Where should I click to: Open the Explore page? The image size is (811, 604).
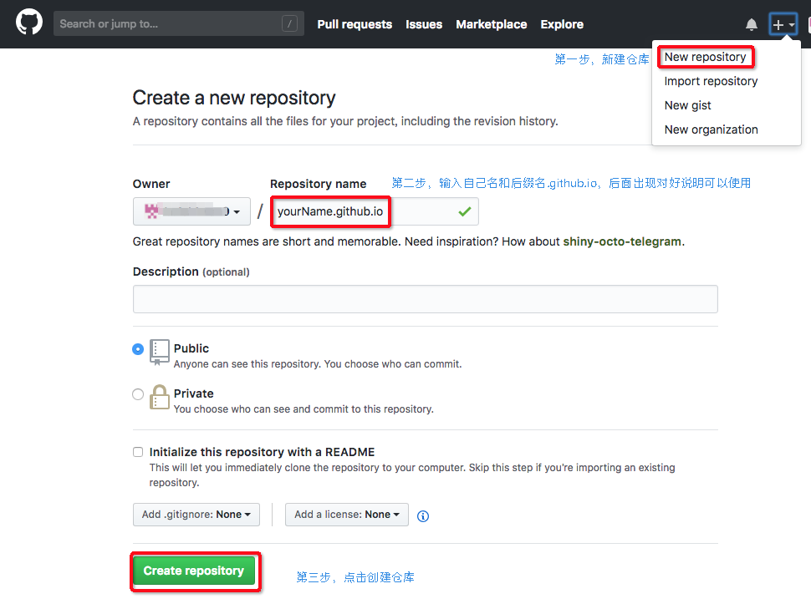(x=562, y=24)
